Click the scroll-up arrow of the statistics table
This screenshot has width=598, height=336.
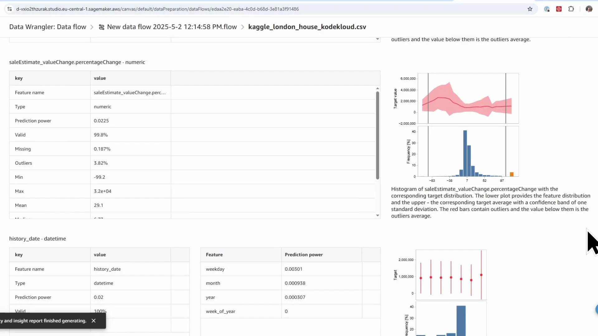(x=377, y=88)
